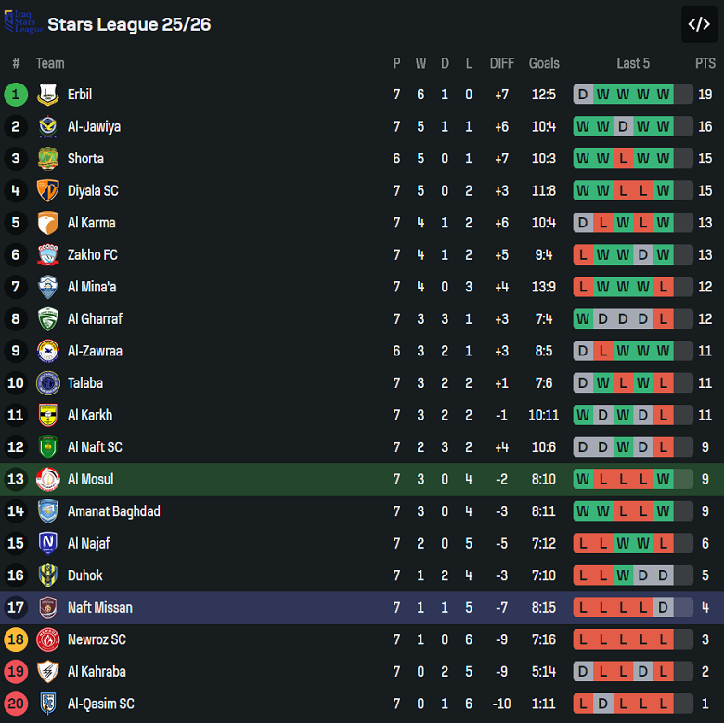Click the Al Mosul team badge
The image size is (724, 723).
pos(47,479)
